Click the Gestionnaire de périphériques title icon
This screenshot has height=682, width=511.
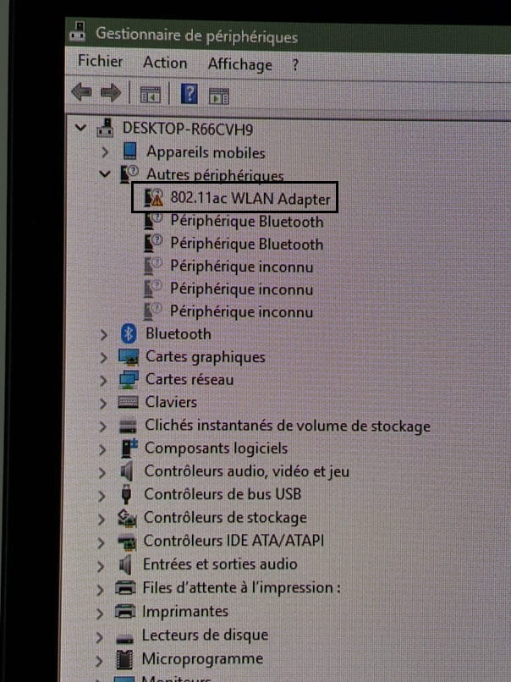click(x=79, y=32)
